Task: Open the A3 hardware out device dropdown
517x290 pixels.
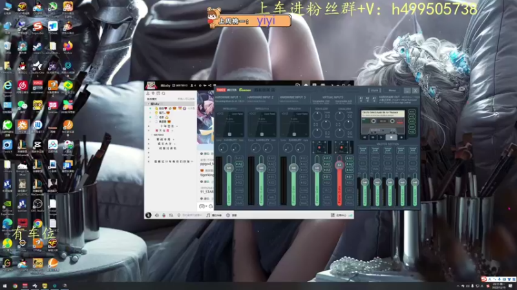Action: 374,99
